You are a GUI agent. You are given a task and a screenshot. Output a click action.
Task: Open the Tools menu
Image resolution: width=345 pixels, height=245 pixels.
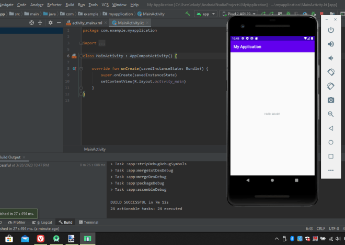93,5
